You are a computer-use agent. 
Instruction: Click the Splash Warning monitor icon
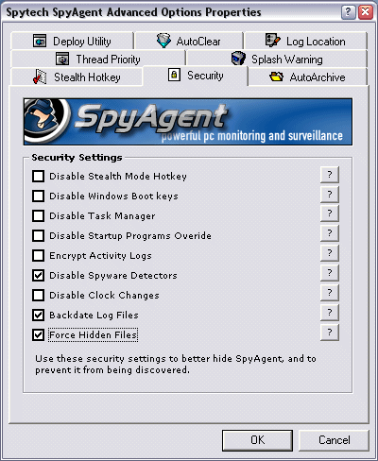(x=238, y=59)
